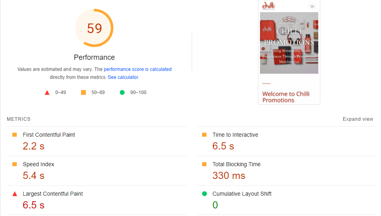Open the See calculator link

tap(123, 77)
